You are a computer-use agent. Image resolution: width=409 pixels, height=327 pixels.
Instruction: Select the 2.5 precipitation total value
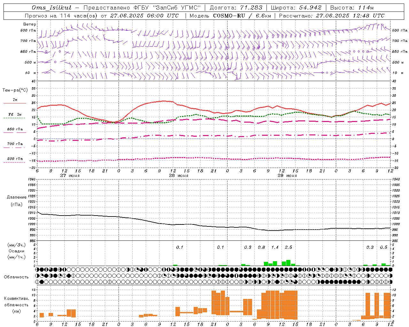coord(288,247)
